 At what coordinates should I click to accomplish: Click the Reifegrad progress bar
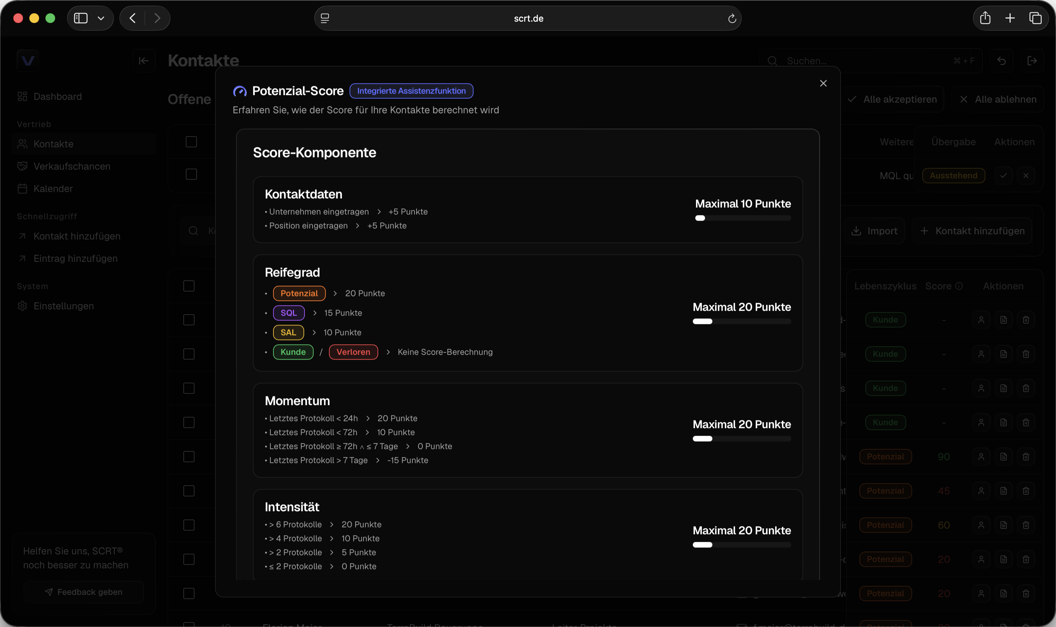[742, 322]
